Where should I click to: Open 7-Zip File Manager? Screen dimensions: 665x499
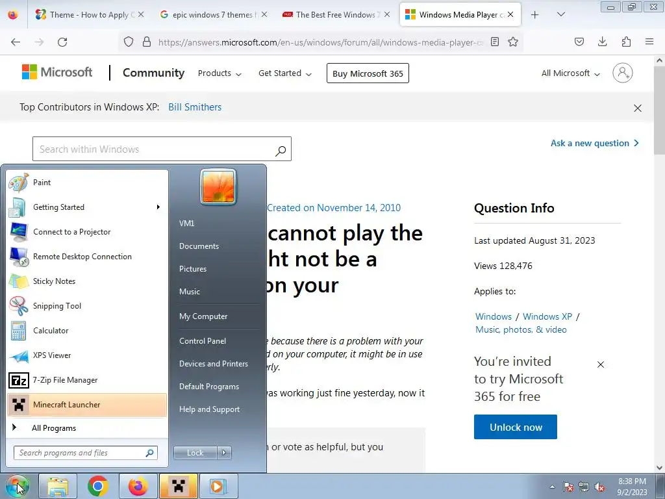click(x=87, y=380)
